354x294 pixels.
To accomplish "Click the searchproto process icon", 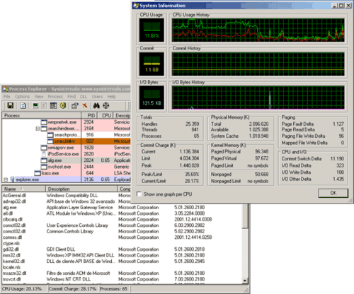I will click(x=50, y=135).
